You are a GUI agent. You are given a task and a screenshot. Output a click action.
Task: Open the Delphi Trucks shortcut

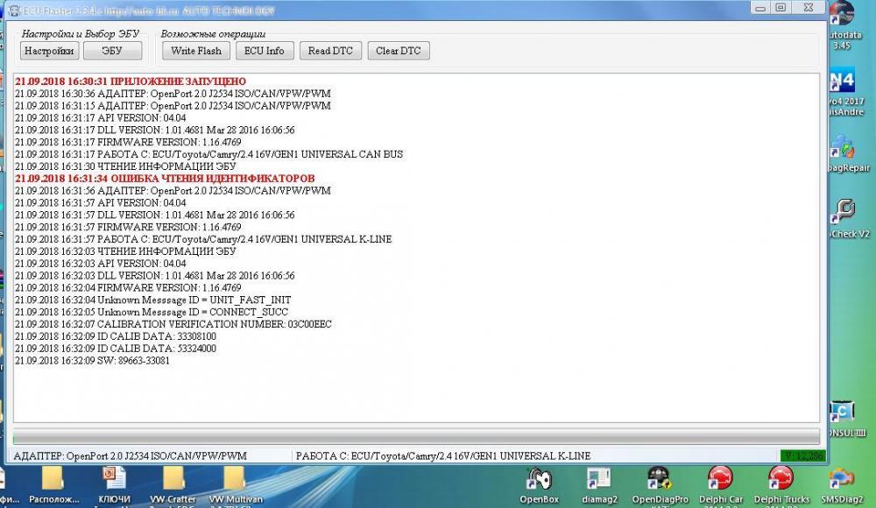pos(781,479)
